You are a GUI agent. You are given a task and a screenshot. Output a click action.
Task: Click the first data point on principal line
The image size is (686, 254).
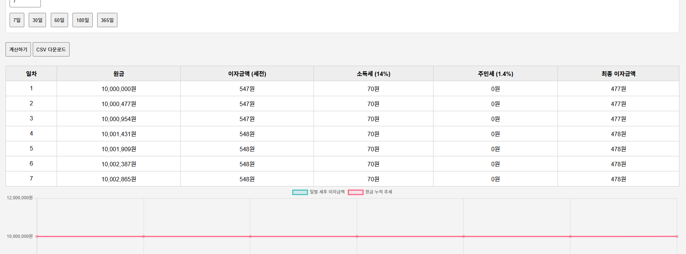pyautogui.click(x=37, y=236)
